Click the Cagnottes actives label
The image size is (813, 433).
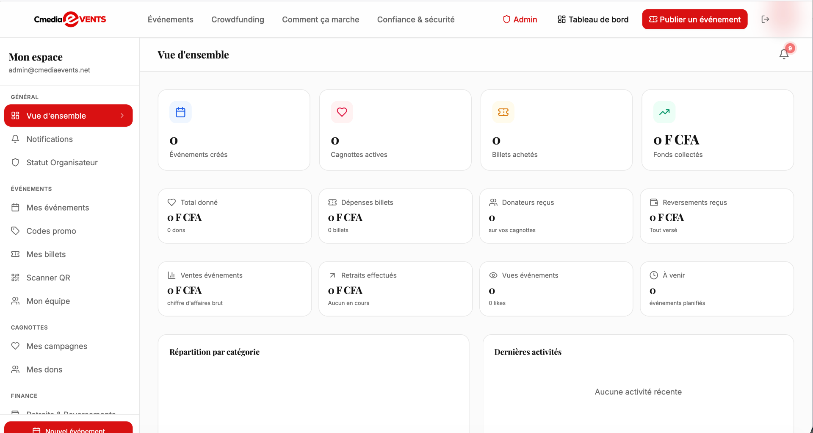click(x=359, y=155)
